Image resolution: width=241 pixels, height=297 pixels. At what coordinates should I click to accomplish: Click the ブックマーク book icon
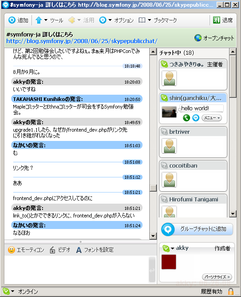click(142, 20)
